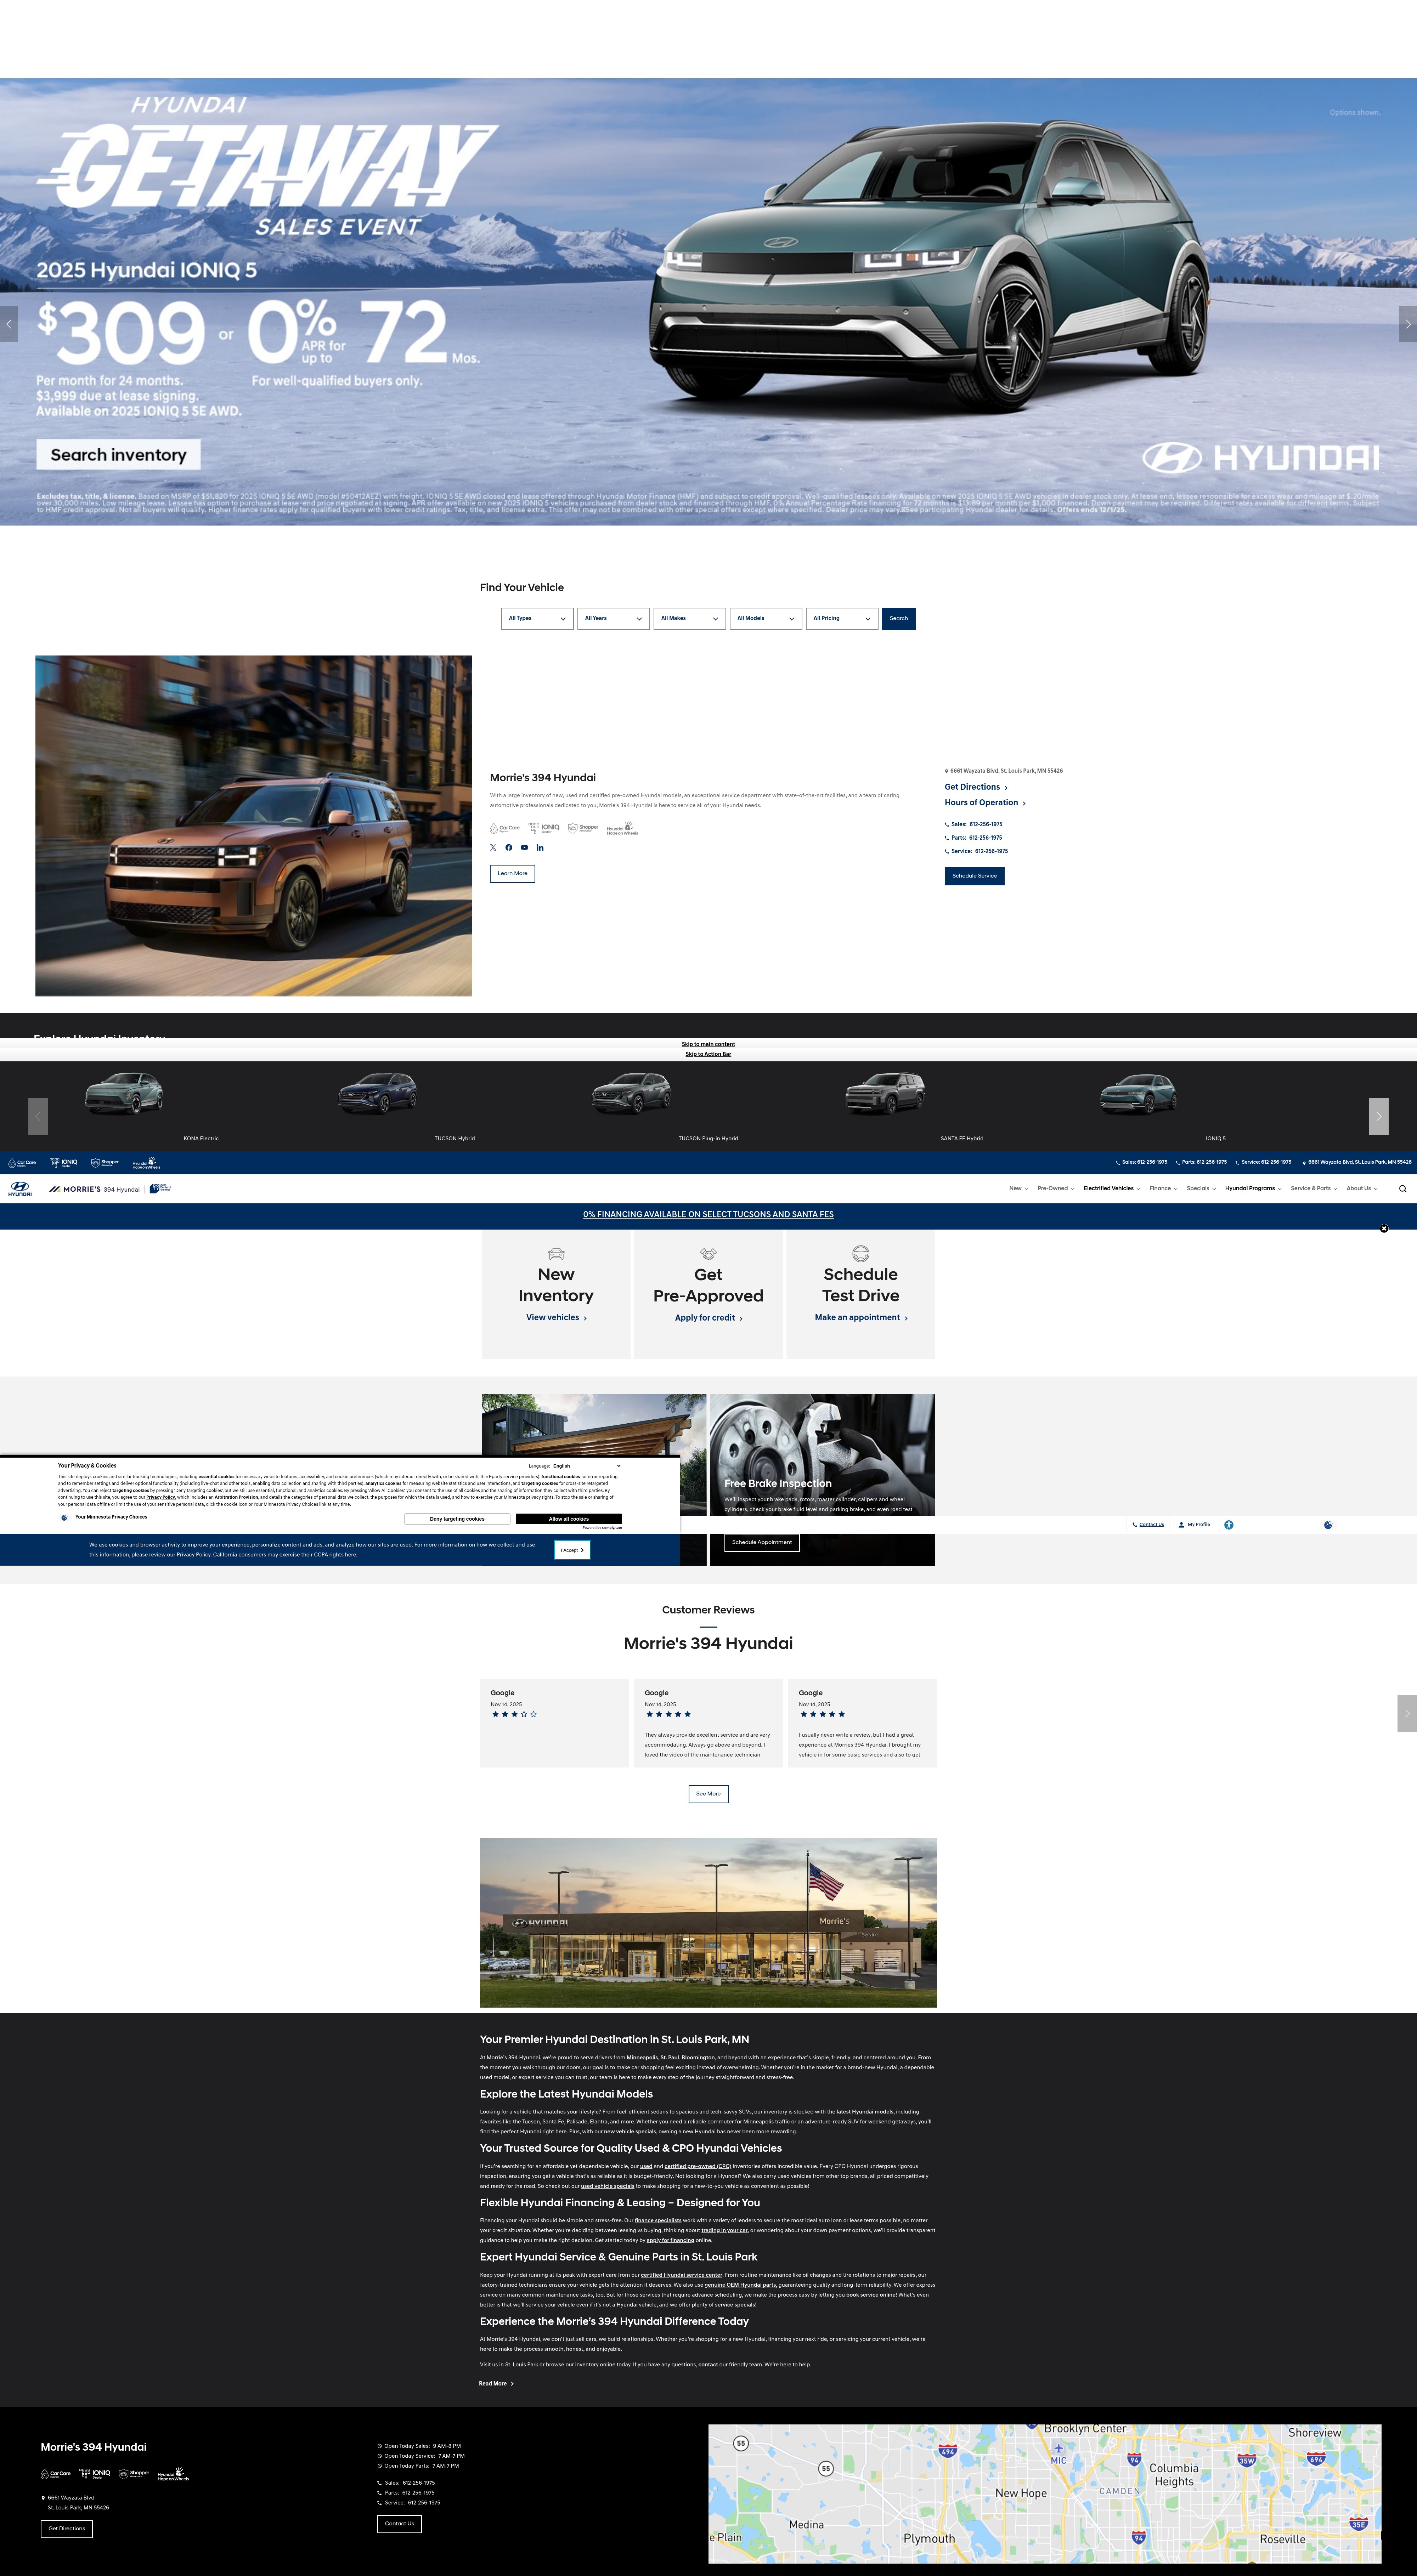This screenshot has width=1417, height=2576.
Task: Click Allow all cookies button
Action: [569, 1519]
